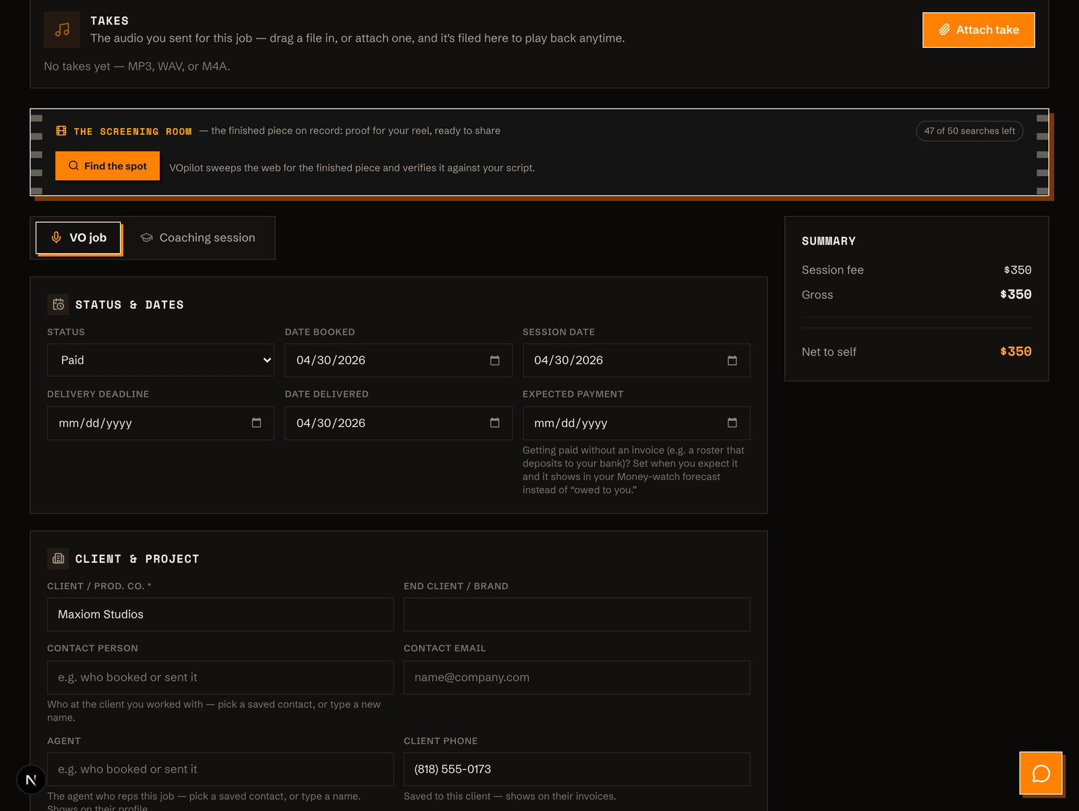Screen dimensions: 1079x811
Task: Focus the Agent field
Action: click(220, 769)
